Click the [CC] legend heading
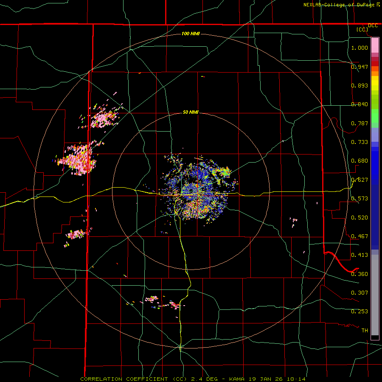Image resolution: width=382 pixels, height=382 pixels. click(x=362, y=29)
